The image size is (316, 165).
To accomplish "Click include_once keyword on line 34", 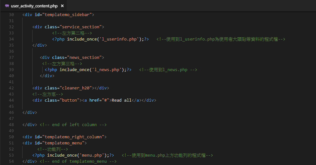I will pyautogui.click(x=82, y=39).
